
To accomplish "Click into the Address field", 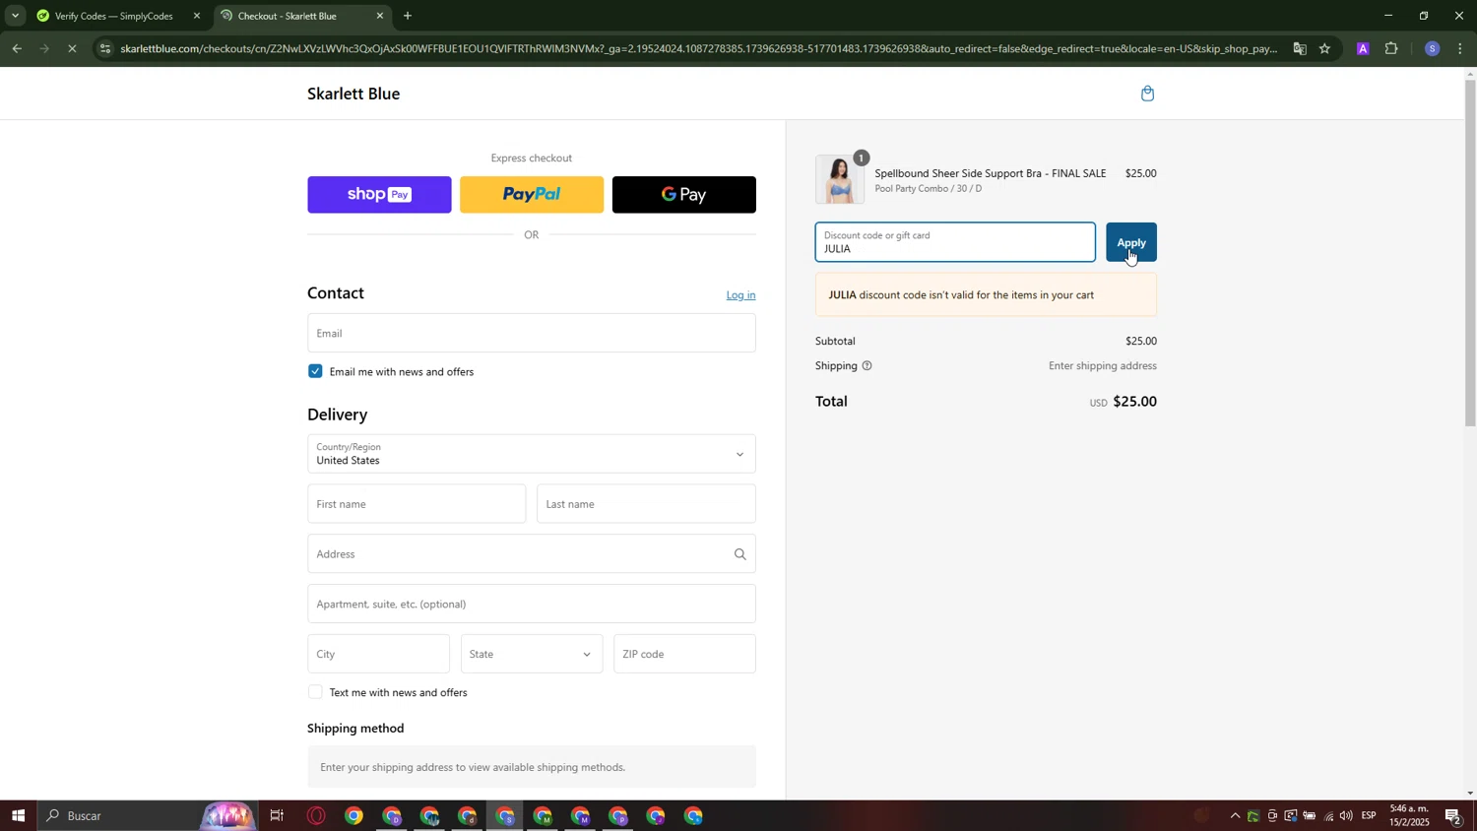I will click(532, 554).
